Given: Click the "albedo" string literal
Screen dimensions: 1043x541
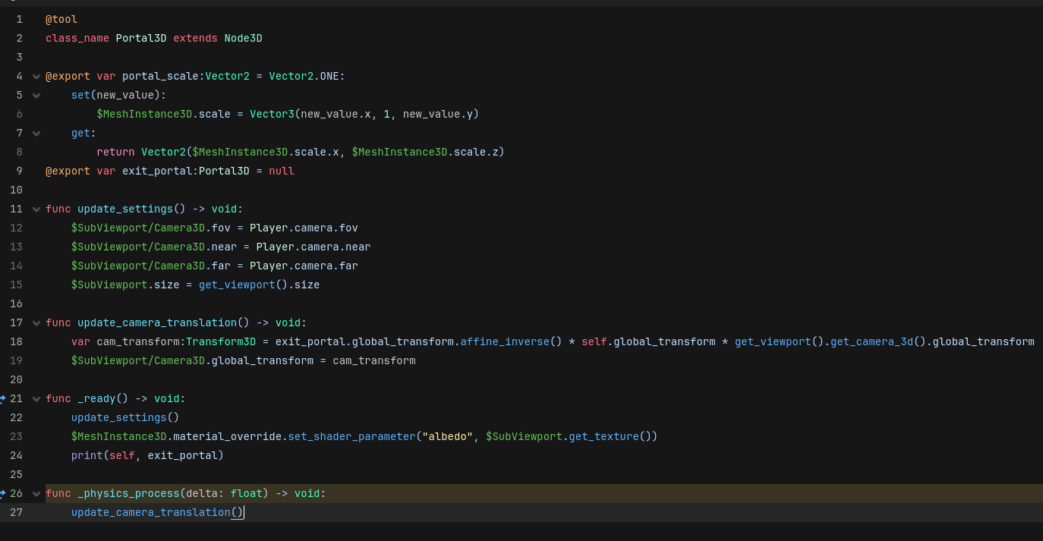Looking at the screenshot, I should (x=448, y=436).
